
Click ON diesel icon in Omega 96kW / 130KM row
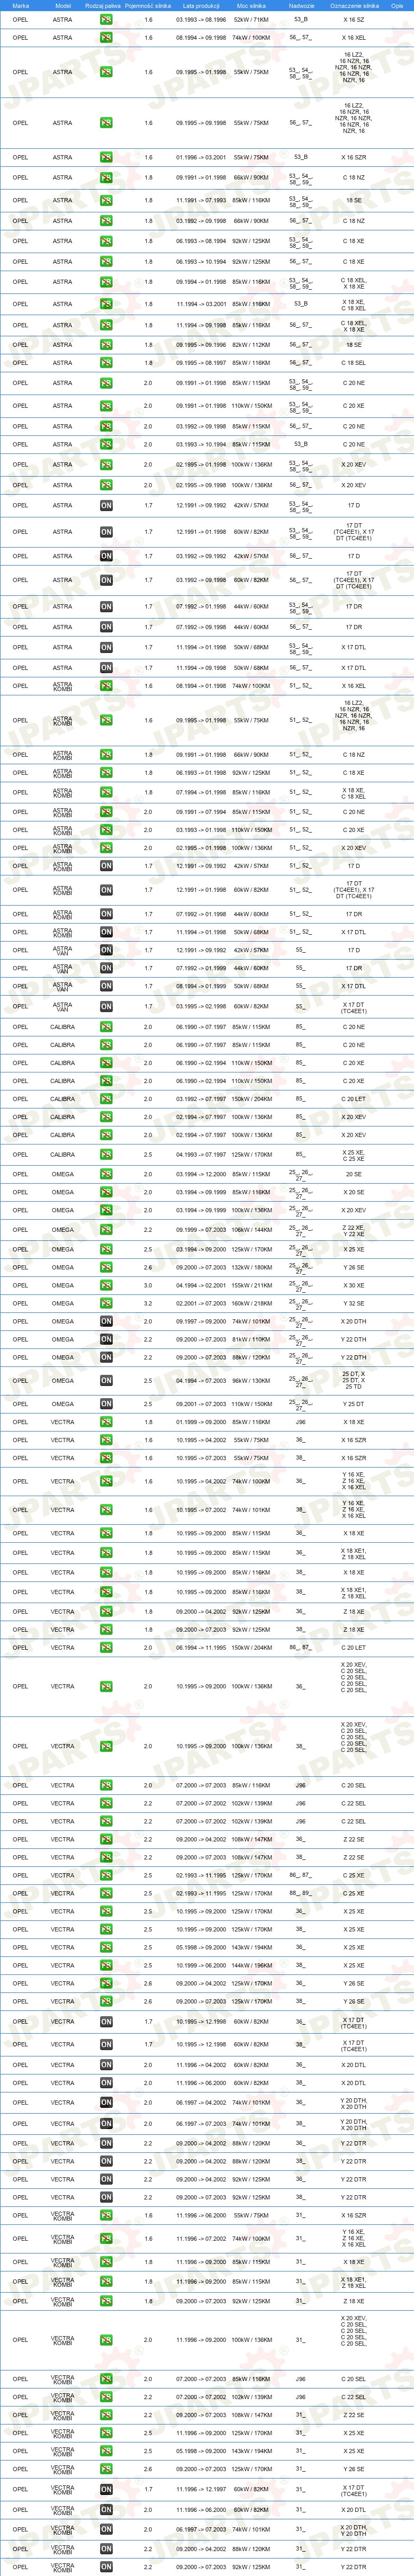106,1381
